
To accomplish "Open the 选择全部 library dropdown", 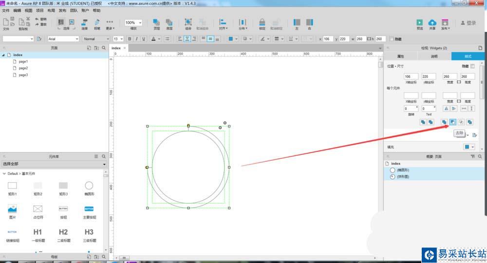I will [54, 164].
